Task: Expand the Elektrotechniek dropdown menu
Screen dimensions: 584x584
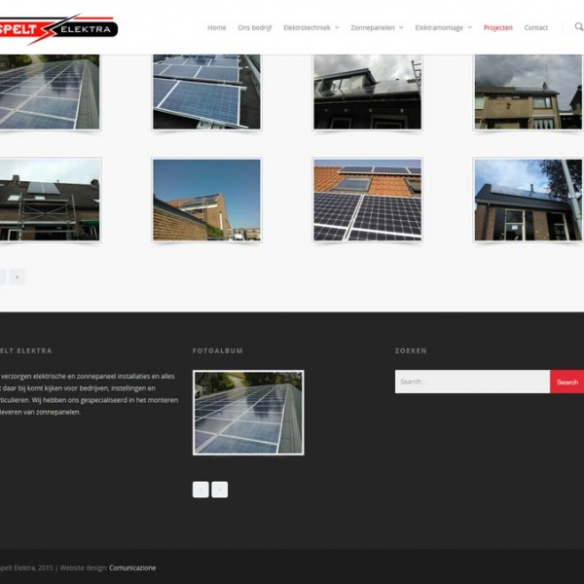Action: (310, 27)
